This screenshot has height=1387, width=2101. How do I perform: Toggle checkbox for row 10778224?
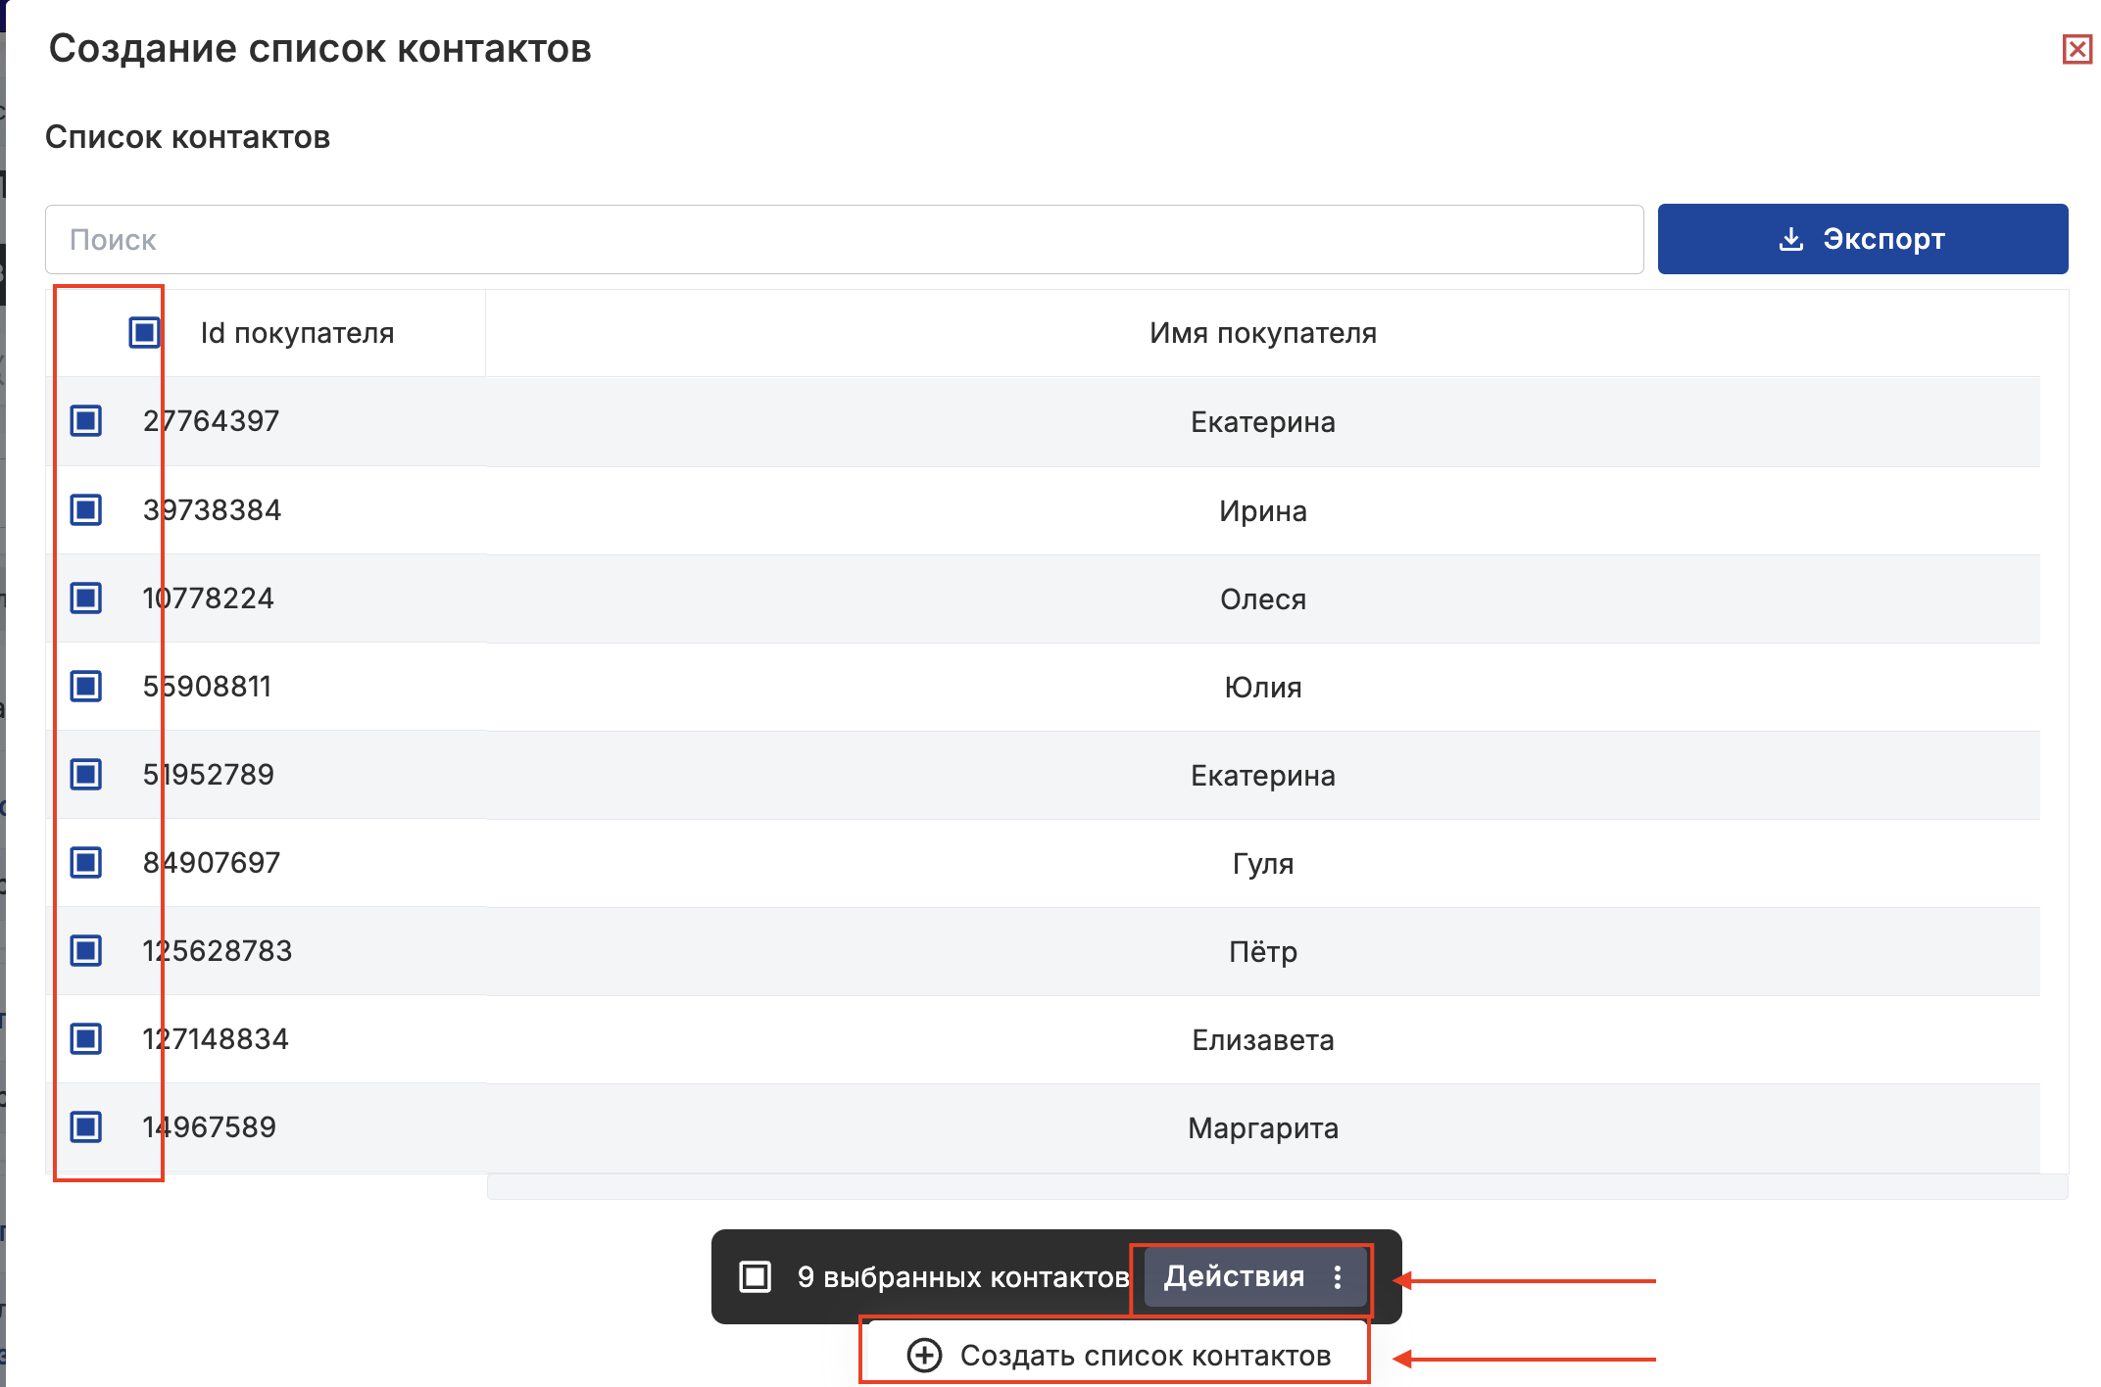86,598
